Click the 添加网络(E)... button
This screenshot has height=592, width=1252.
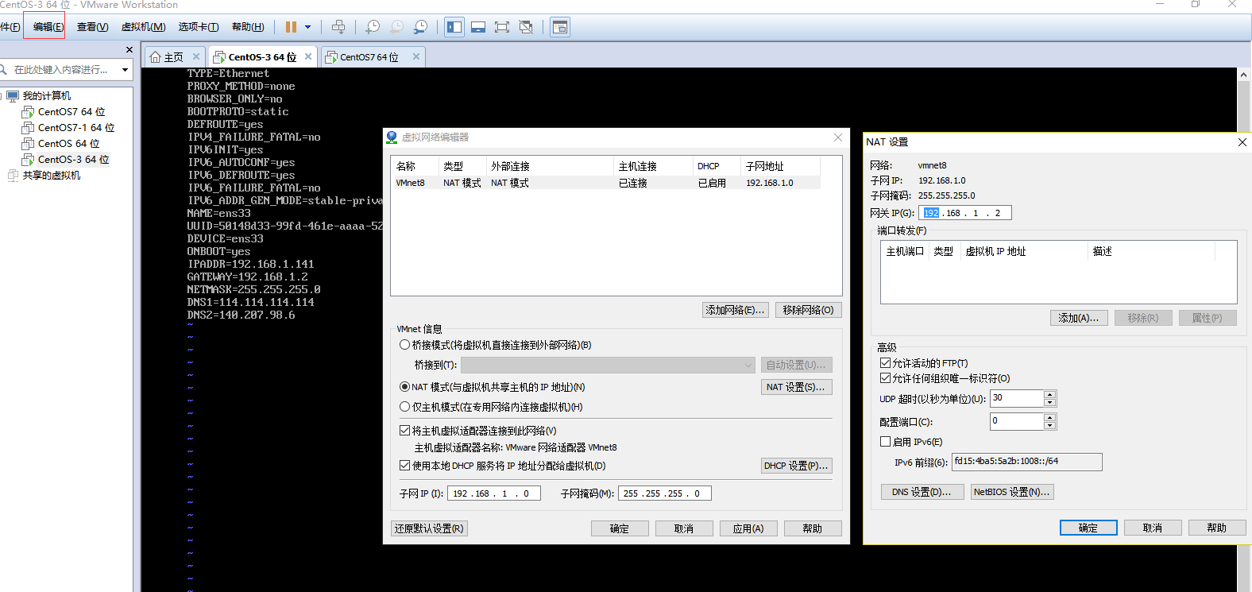(x=735, y=310)
